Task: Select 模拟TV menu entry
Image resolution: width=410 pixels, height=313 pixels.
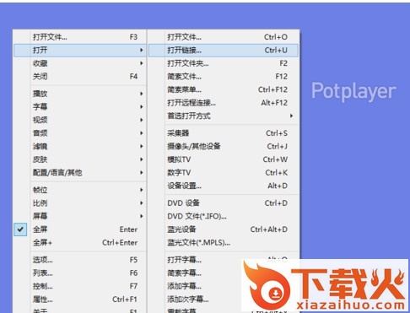Action: point(224,159)
